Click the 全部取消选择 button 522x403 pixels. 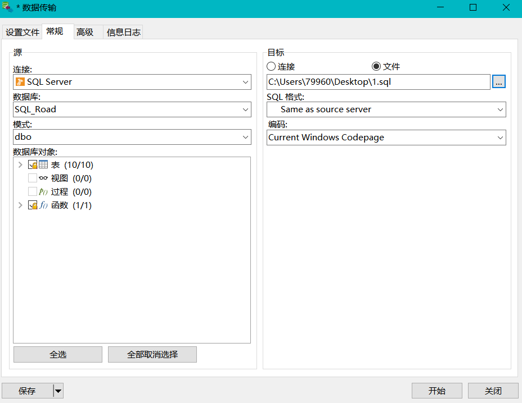click(x=152, y=355)
